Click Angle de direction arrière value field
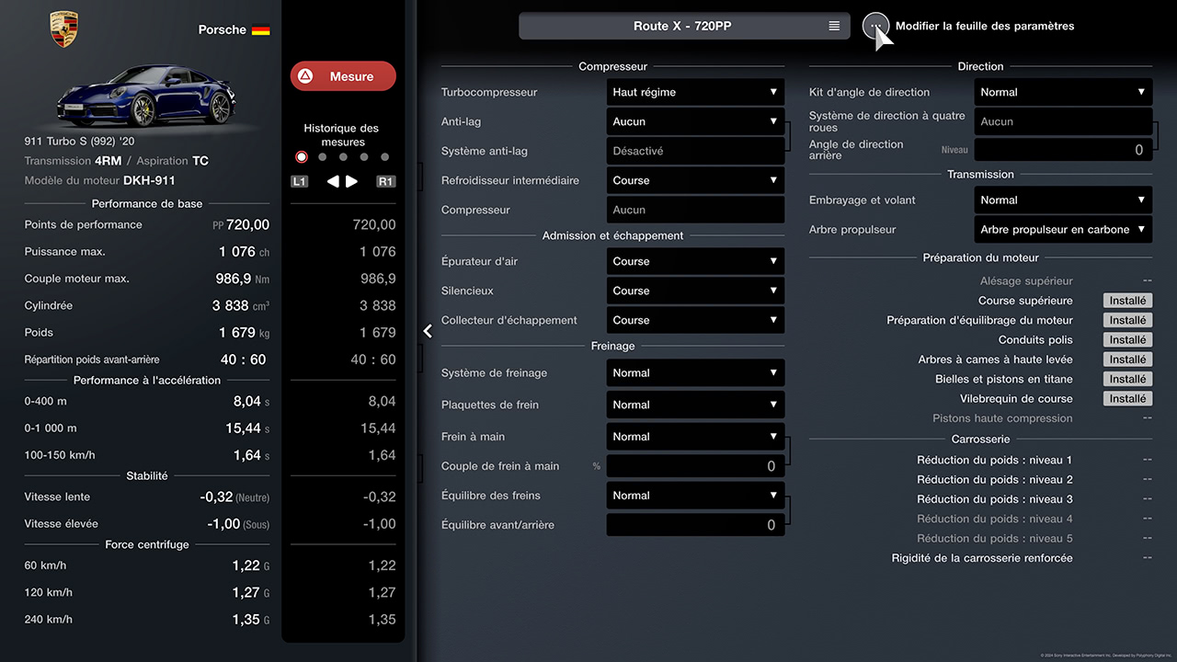The height and width of the screenshot is (662, 1177). pyautogui.click(x=1063, y=150)
